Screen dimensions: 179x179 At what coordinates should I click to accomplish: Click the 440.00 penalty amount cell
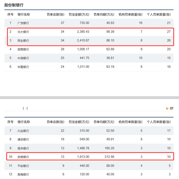84,166
